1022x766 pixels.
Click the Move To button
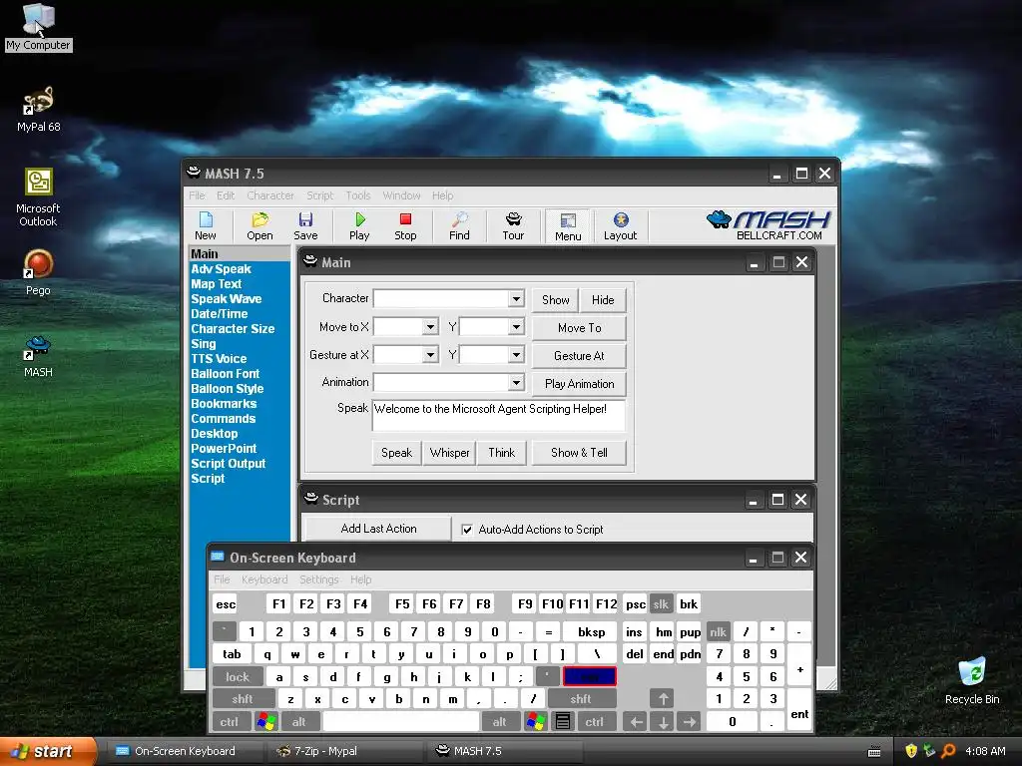580,327
